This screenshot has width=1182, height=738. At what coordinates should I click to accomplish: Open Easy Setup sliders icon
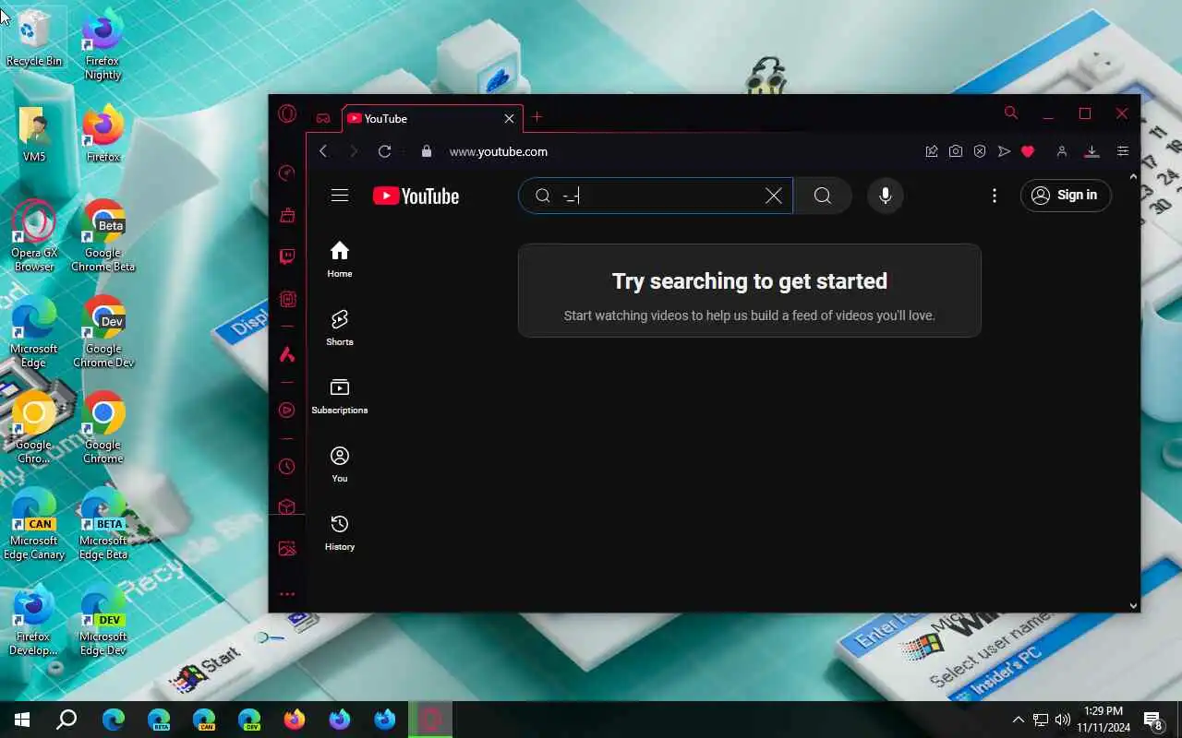[1123, 151]
